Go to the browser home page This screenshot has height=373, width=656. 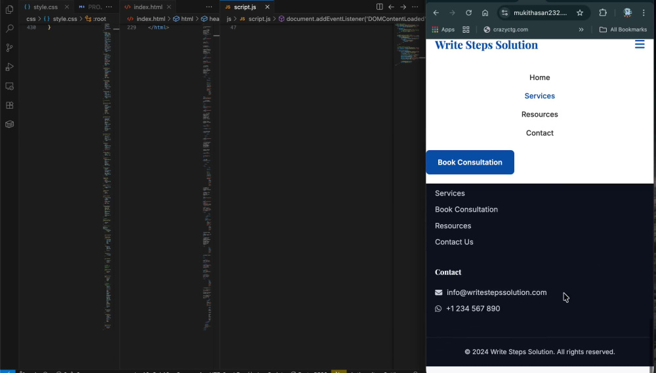(485, 13)
